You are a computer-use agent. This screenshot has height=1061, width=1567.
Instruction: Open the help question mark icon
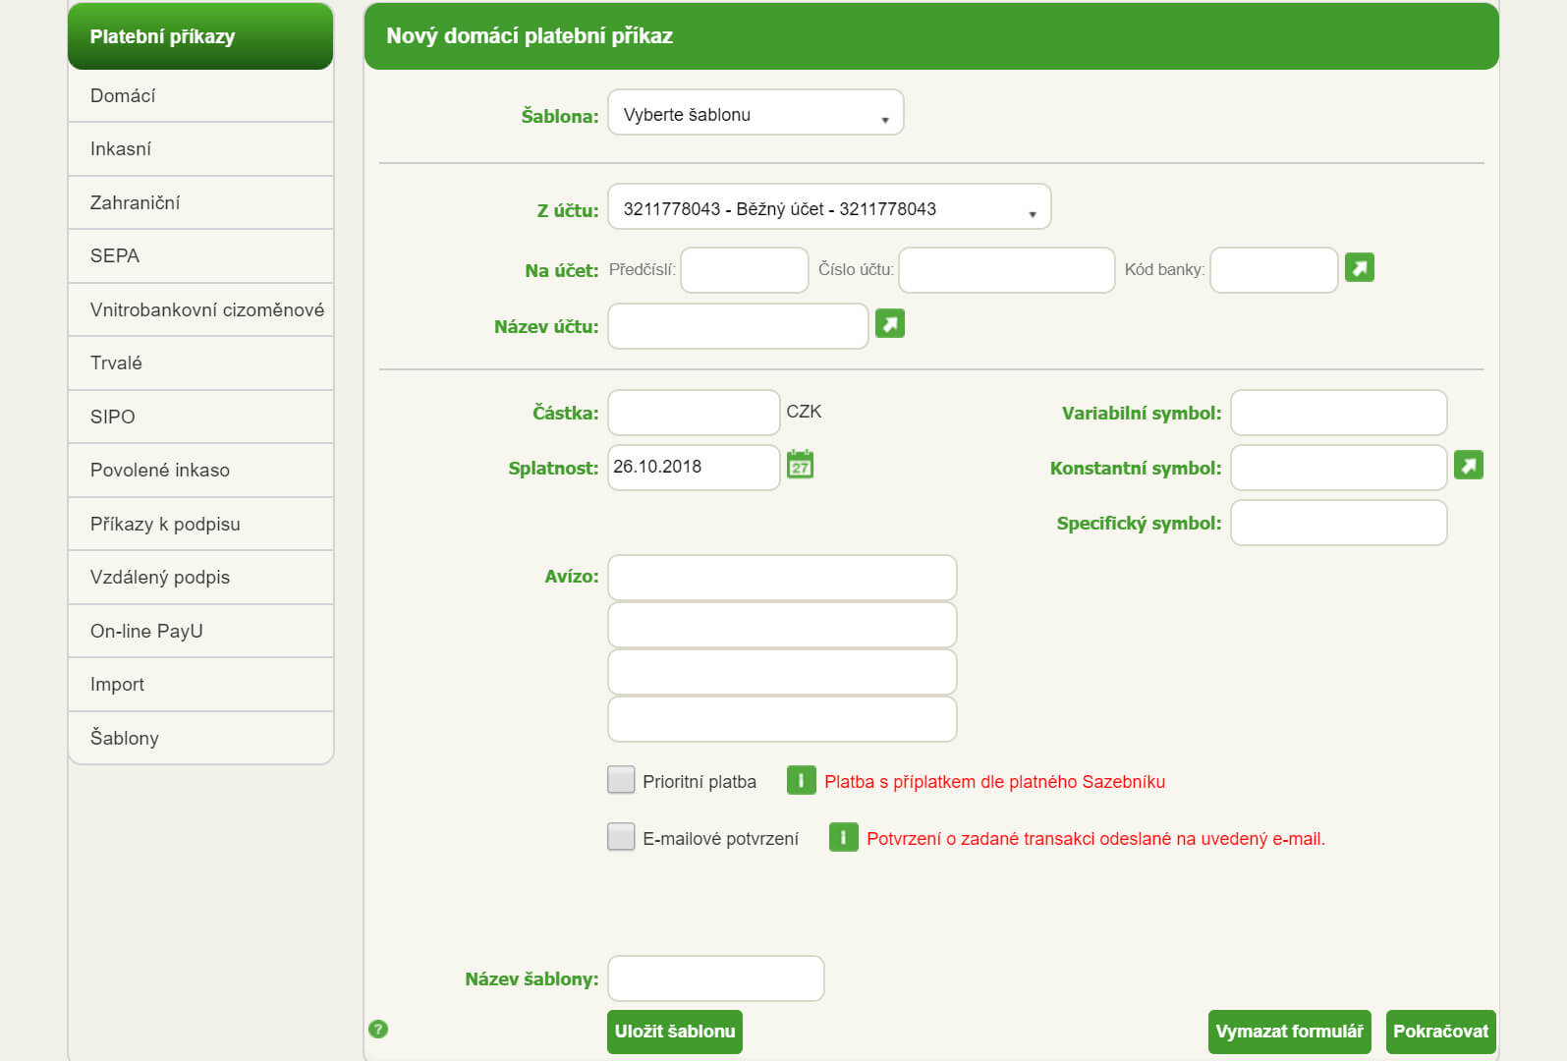[378, 1029]
